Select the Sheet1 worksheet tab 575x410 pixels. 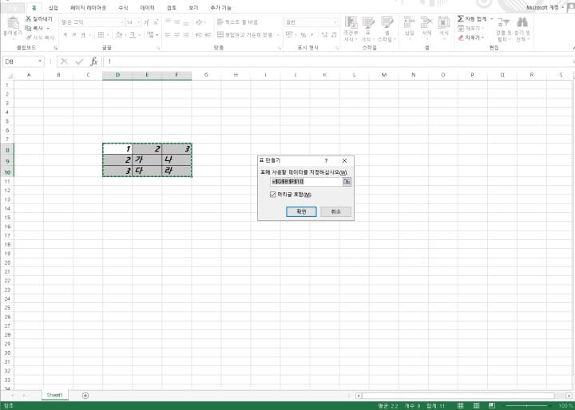[54, 395]
